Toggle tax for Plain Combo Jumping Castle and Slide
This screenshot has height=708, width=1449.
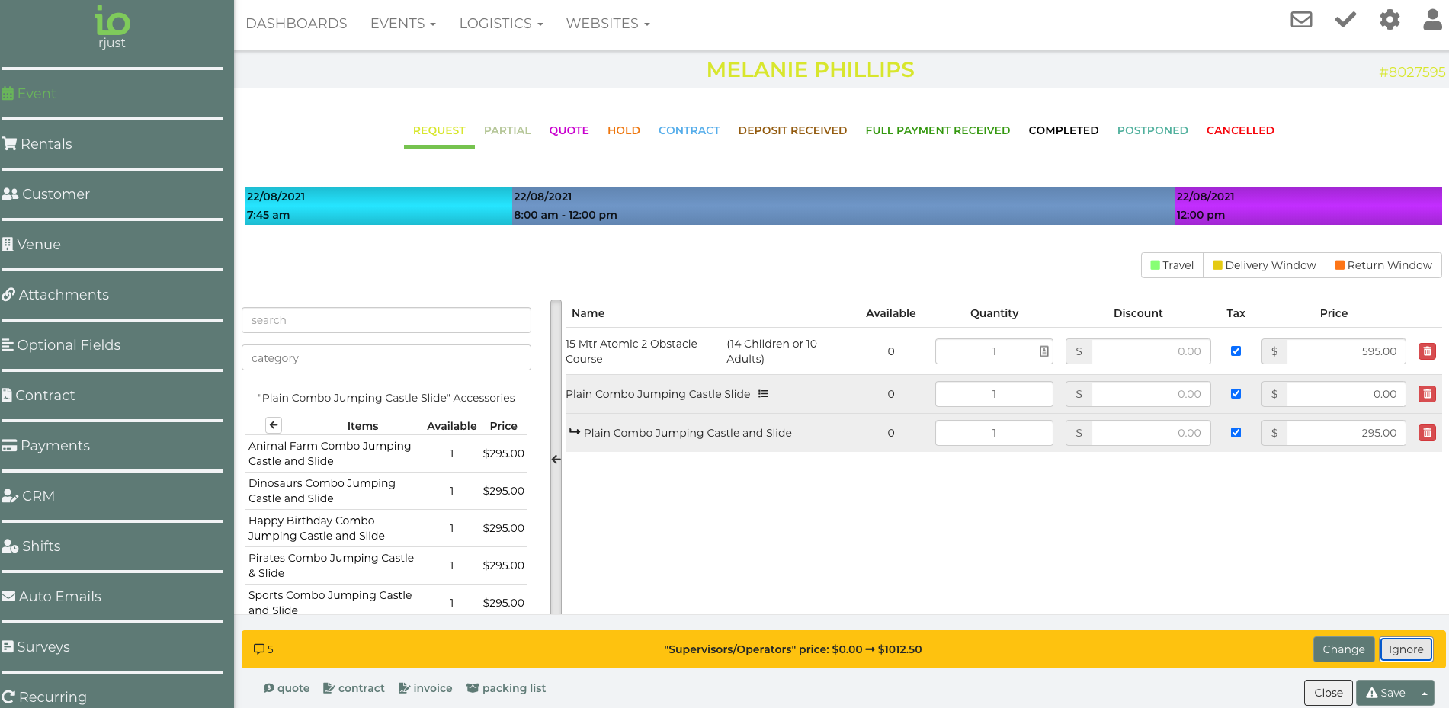(1236, 433)
